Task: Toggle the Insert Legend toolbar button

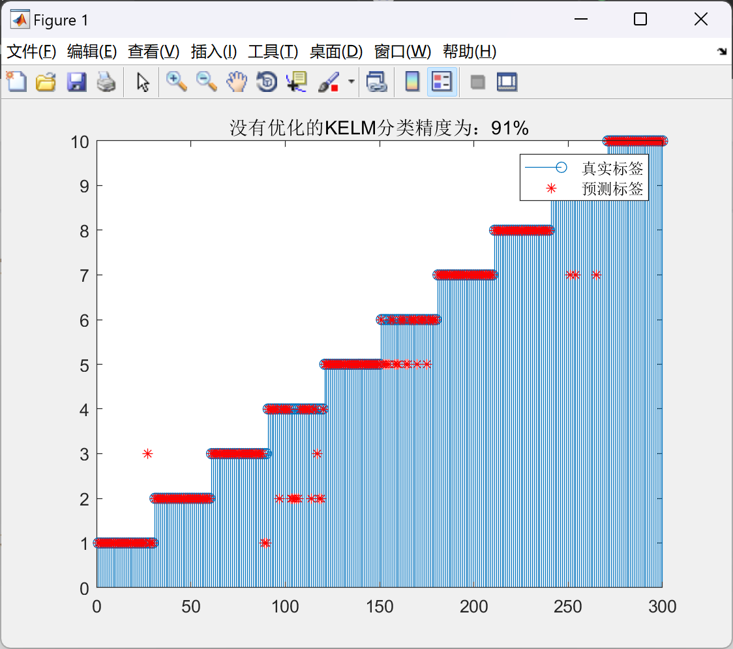Action: pos(441,82)
